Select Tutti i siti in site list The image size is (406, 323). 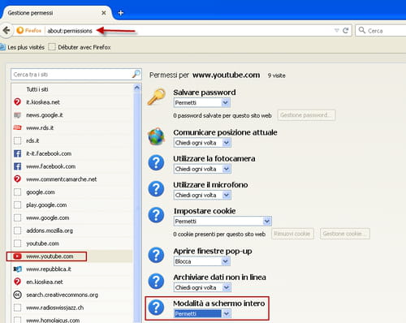[x=72, y=89]
